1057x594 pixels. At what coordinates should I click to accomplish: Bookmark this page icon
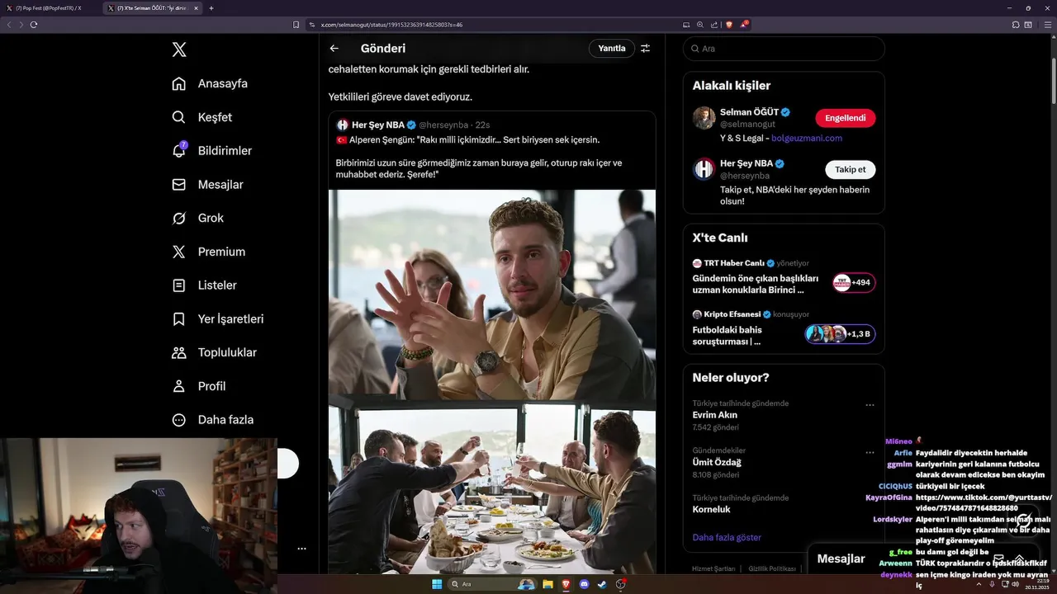tap(296, 25)
